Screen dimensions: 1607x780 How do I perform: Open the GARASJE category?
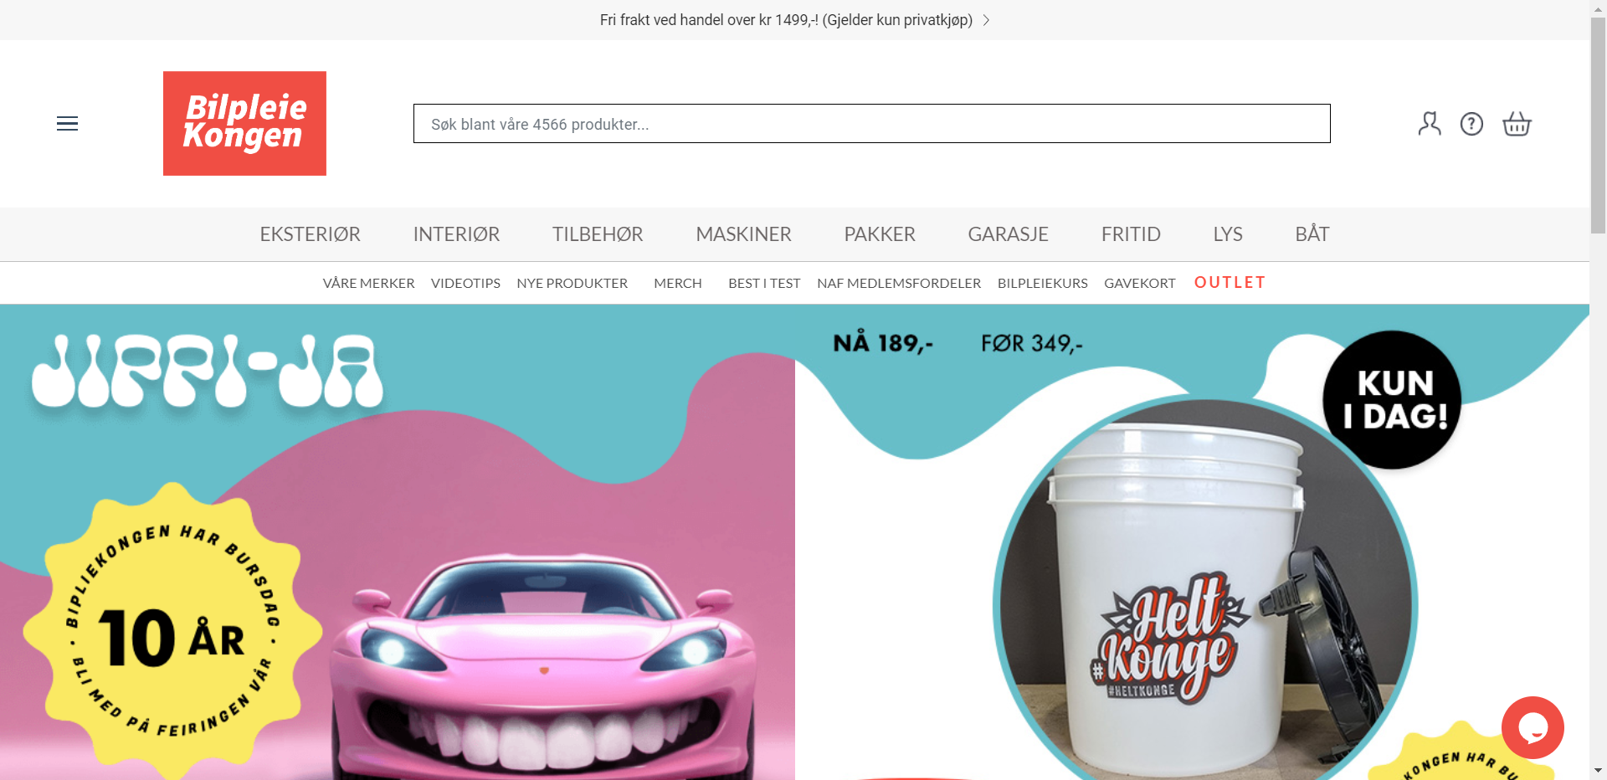1008,234
